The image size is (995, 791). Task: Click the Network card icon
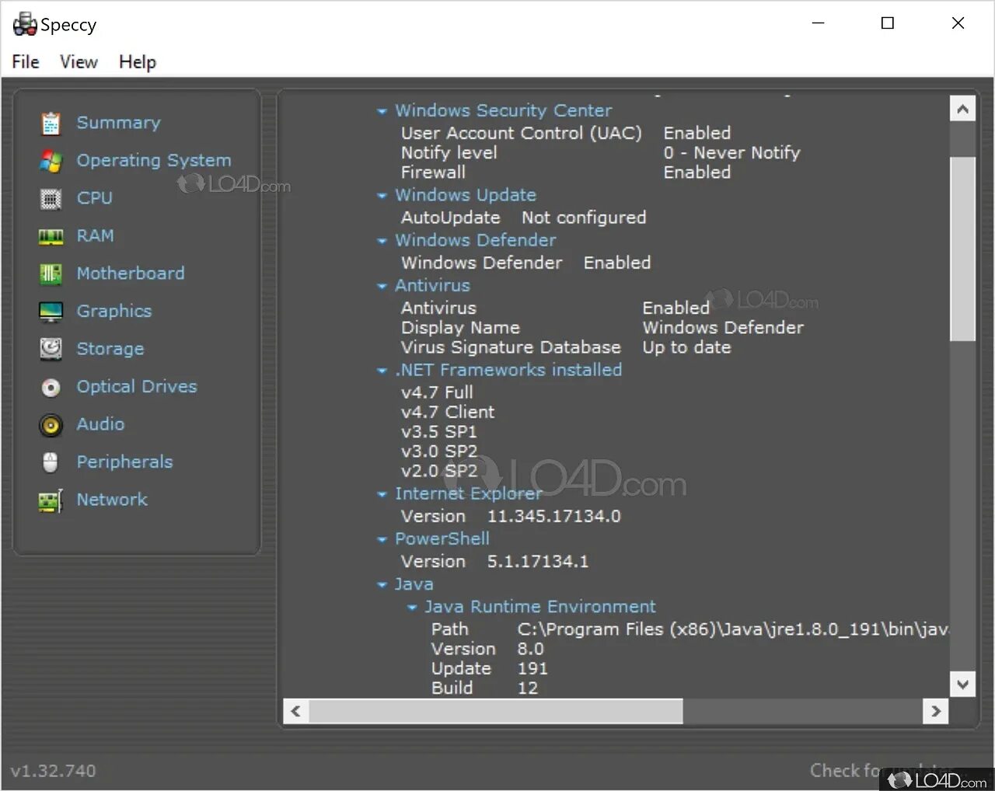[51, 500]
